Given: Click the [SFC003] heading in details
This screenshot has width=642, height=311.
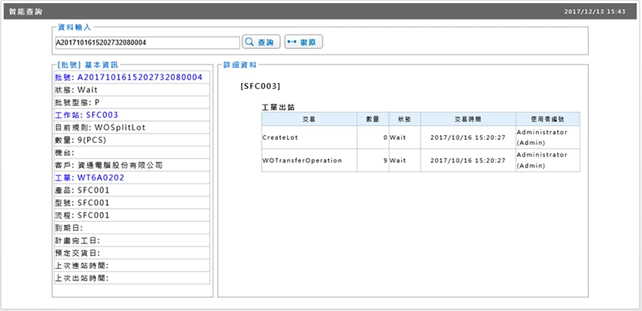Looking at the screenshot, I should [x=260, y=86].
